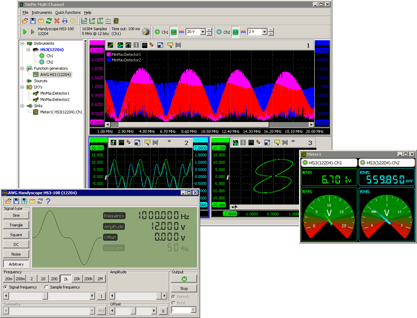Toggle AWG output with green power button
Viewport: 417px width, 318px height.
pyautogui.click(x=184, y=279)
